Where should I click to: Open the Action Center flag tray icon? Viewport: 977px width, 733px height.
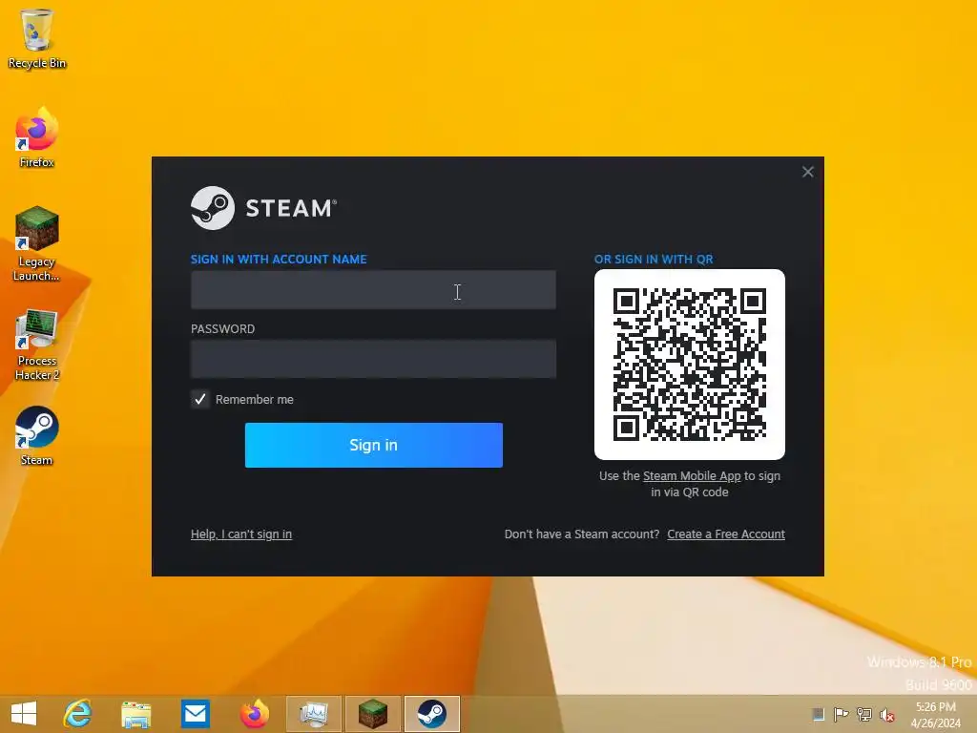(841, 714)
